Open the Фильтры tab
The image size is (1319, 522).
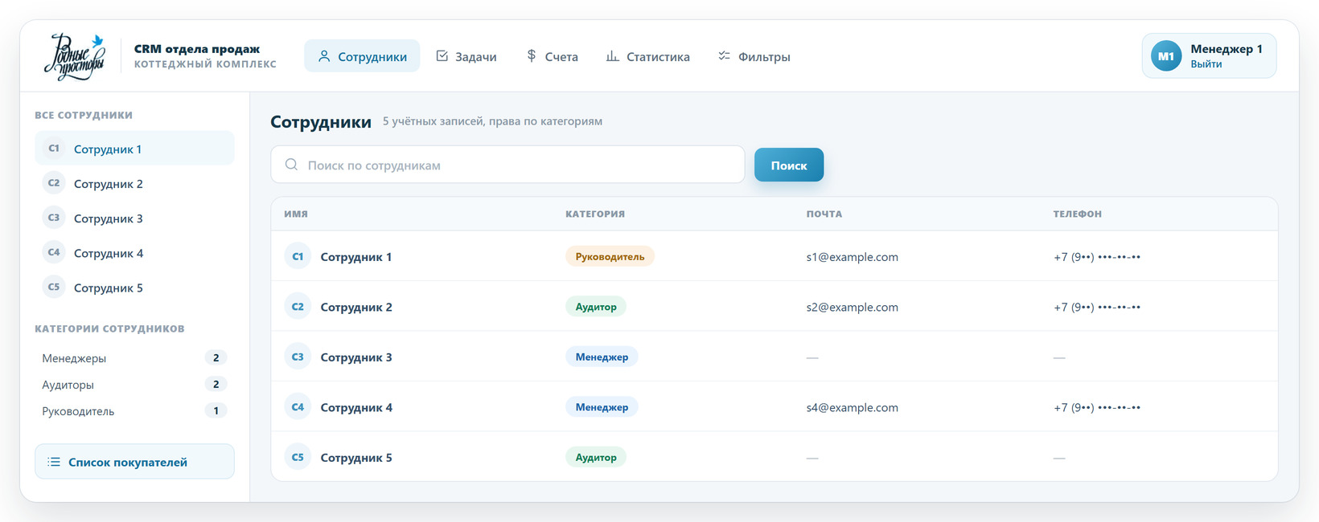754,56
